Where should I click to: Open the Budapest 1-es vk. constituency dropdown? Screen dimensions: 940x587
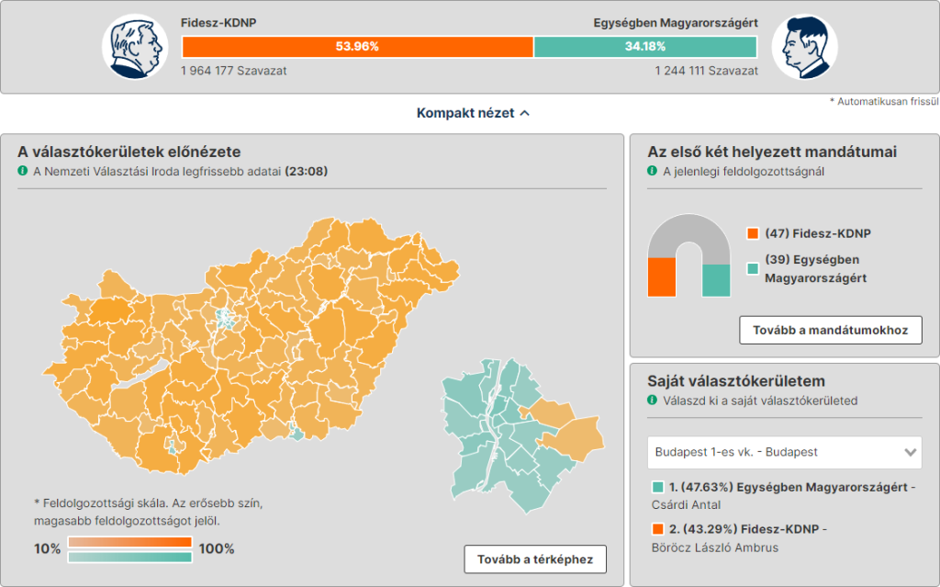coord(784,452)
